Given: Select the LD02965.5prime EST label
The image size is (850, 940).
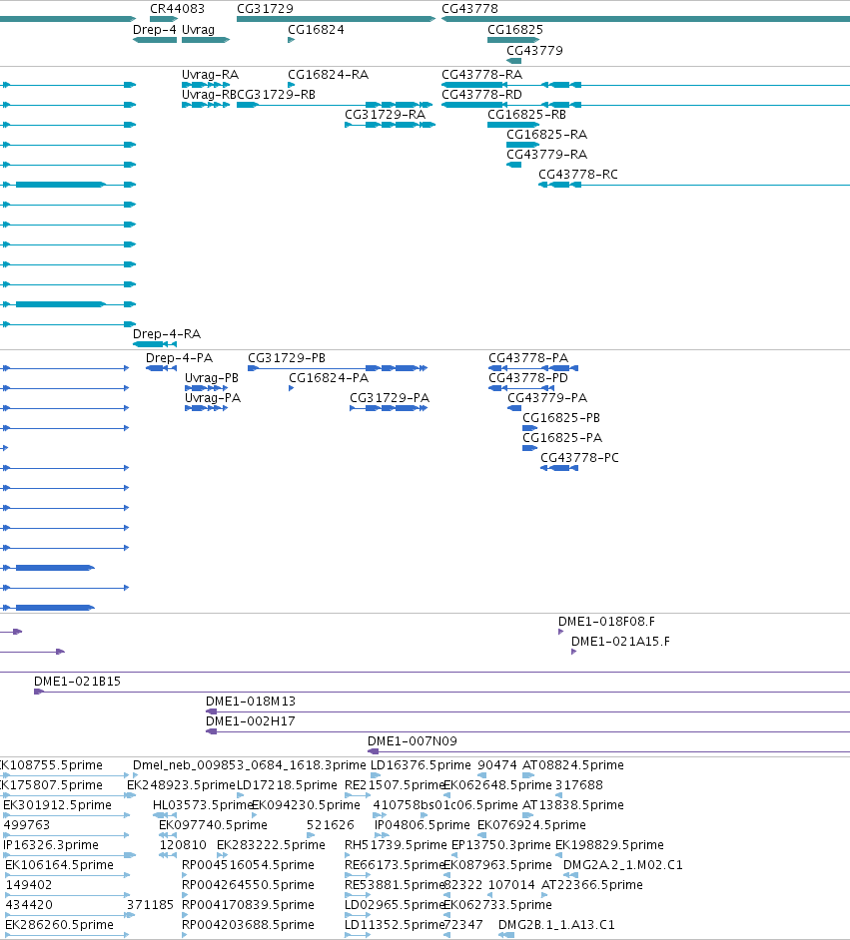Looking at the screenshot, I should 395,905.
